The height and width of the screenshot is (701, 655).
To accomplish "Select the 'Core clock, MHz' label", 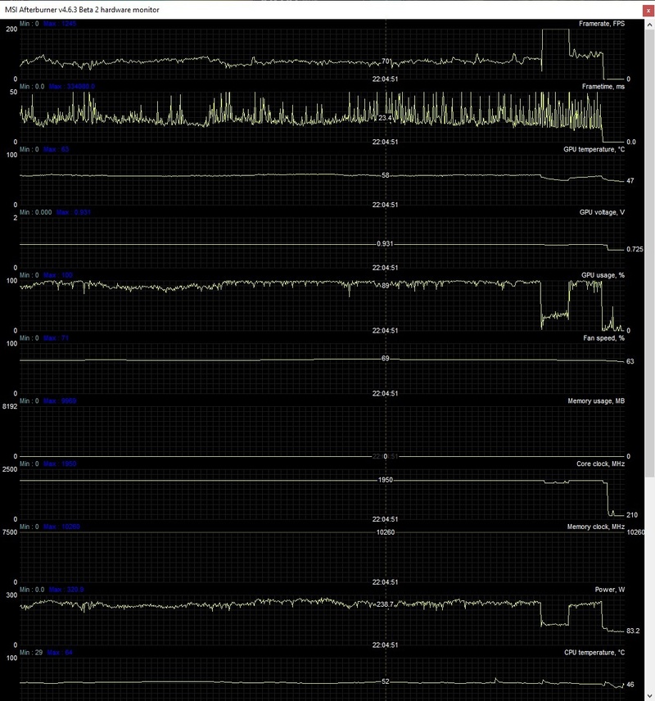I will click(x=600, y=464).
